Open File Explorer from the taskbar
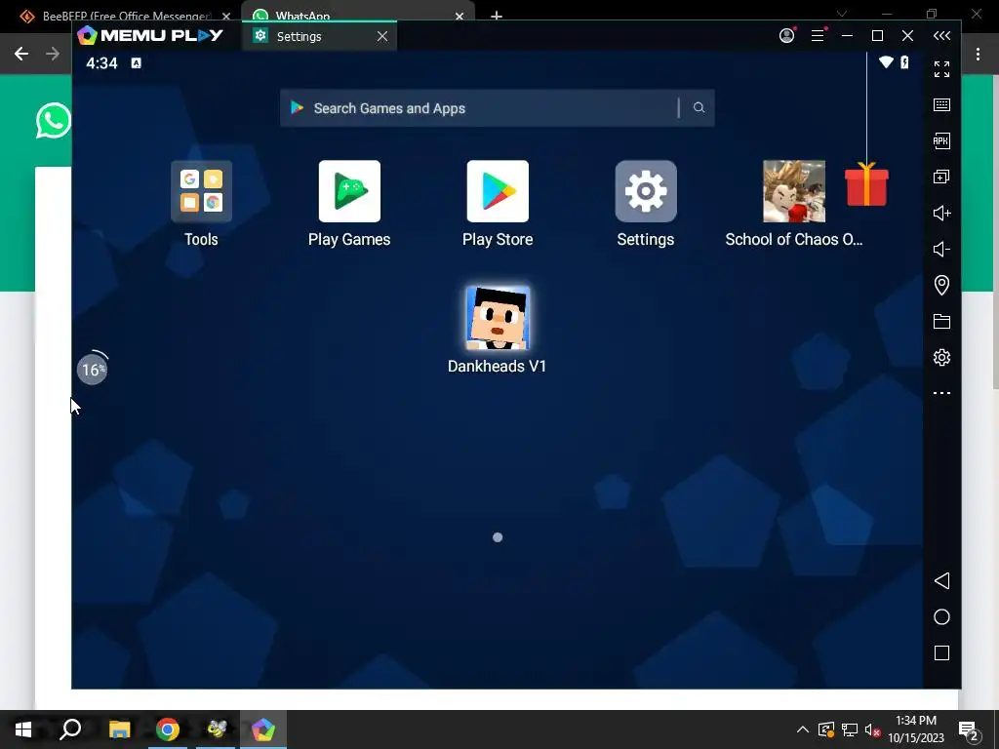The image size is (999, 749). click(x=119, y=729)
